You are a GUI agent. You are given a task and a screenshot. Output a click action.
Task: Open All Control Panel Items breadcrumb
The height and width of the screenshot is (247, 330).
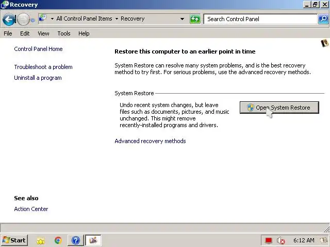pyautogui.click(x=84, y=19)
